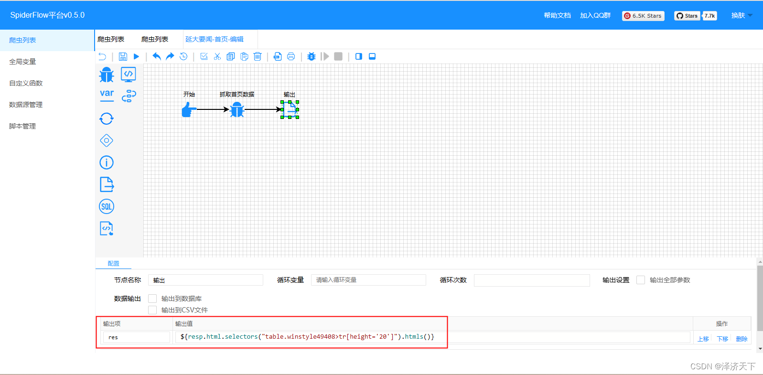Dock the panel to the right side

pyautogui.click(x=359, y=56)
